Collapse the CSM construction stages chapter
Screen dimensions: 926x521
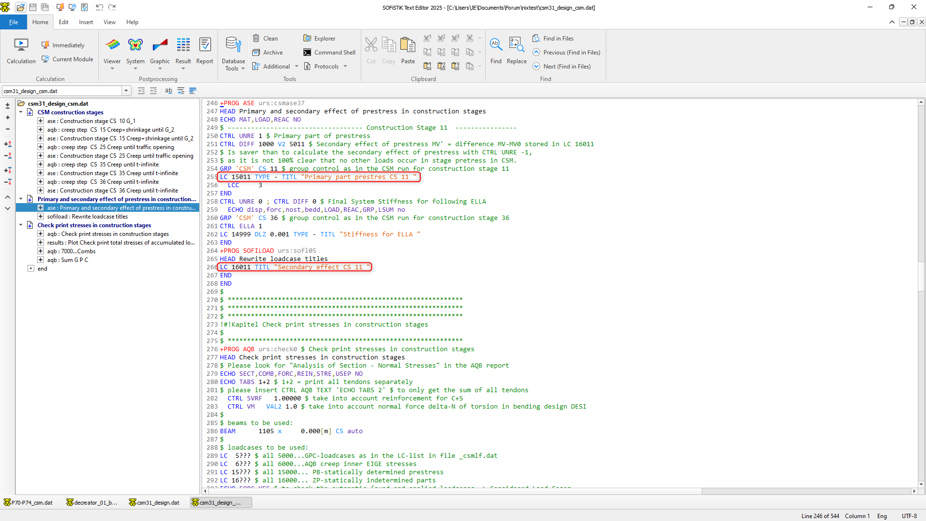tap(21, 112)
